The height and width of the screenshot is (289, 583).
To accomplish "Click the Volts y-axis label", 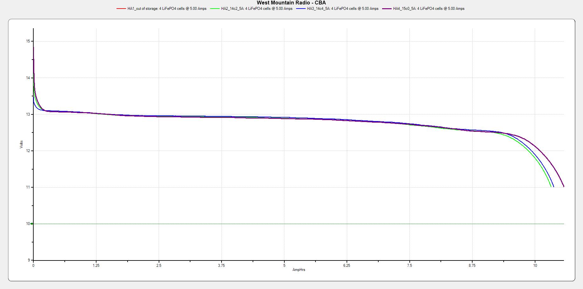I will click(x=21, y=144).
